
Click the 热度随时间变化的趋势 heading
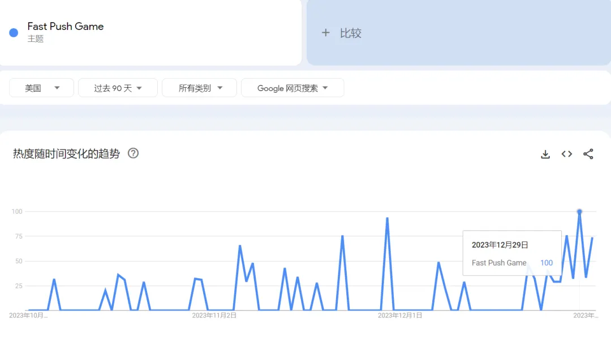66,154
